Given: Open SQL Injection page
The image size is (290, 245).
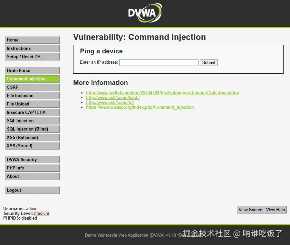Looking at the screenshot, I should tap(32, 121).
